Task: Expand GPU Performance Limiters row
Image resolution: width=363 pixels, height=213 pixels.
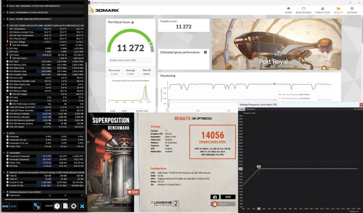Action: 8,104
